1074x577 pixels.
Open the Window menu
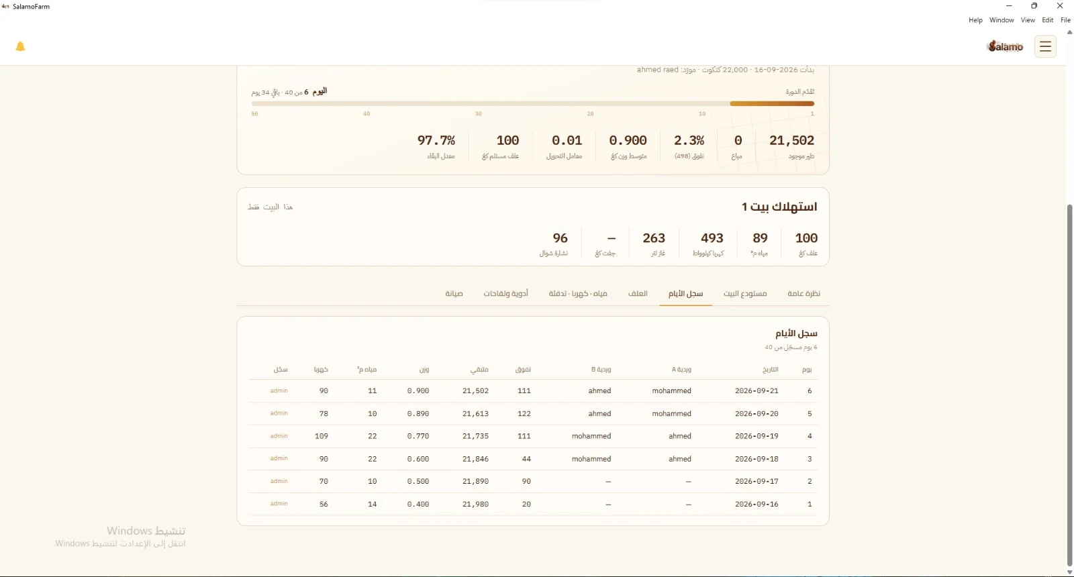(x=1002, y=20)
